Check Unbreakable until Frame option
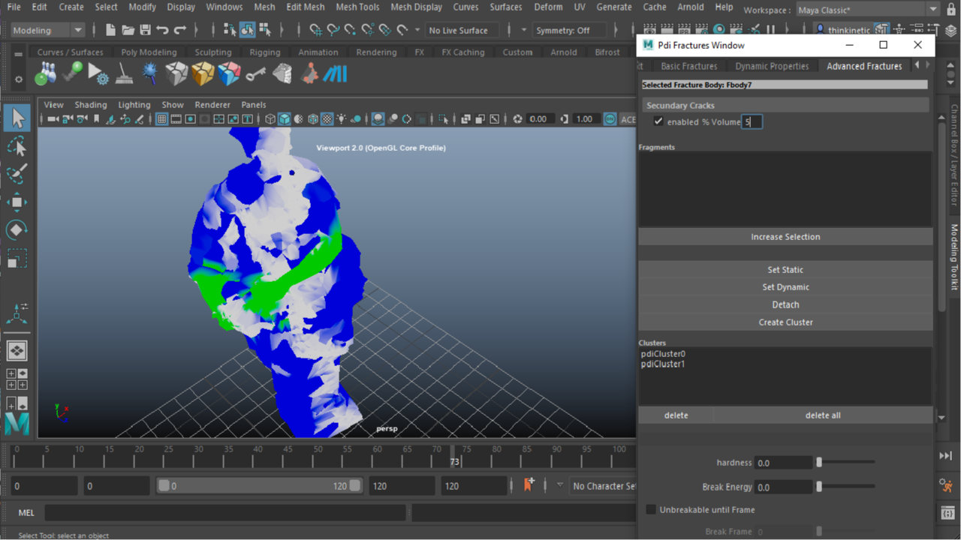The height and width of the screenshot is (540, 961). [651, 509]
